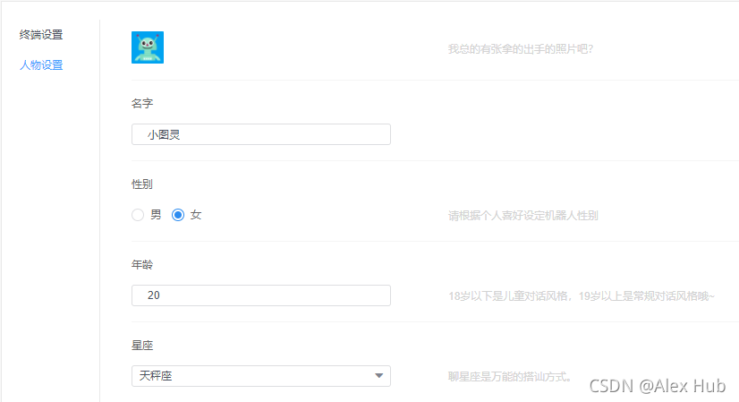Focus the 名字 input containing 小图灵

(x=261, y=134)
